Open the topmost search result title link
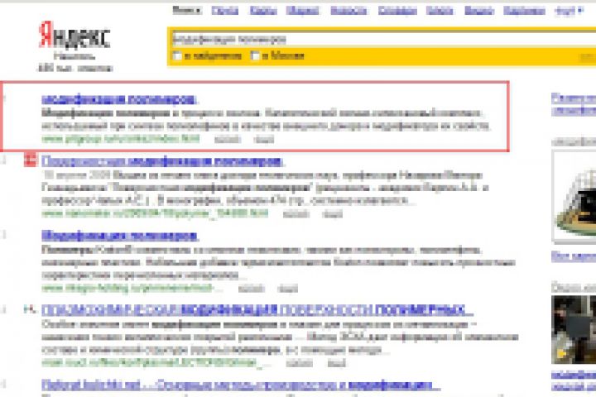596x397 pixels. click(x=119, y=99)
